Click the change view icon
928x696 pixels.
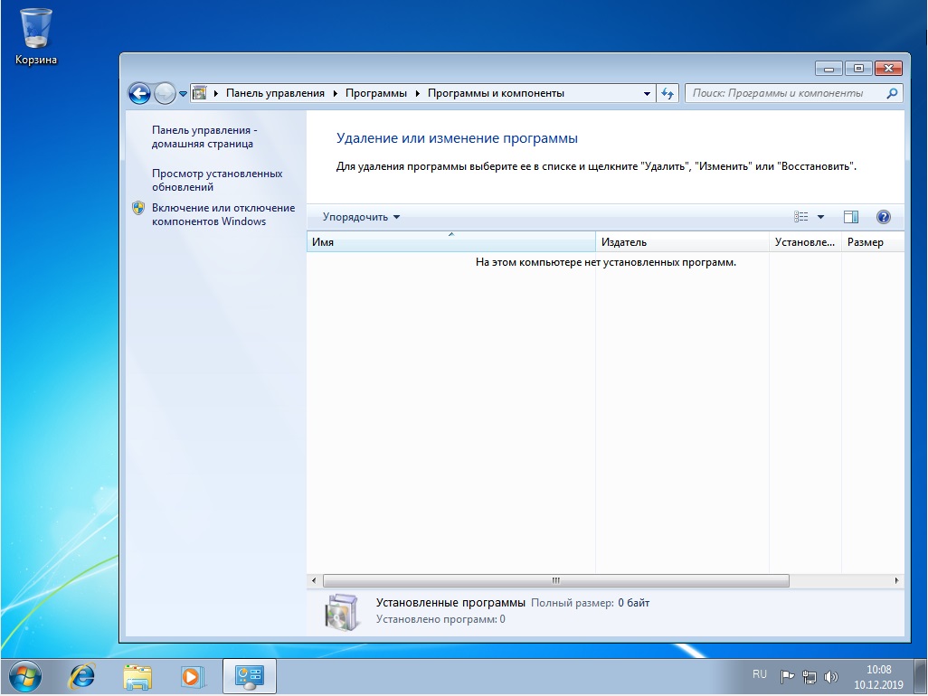tap(801, 217)
